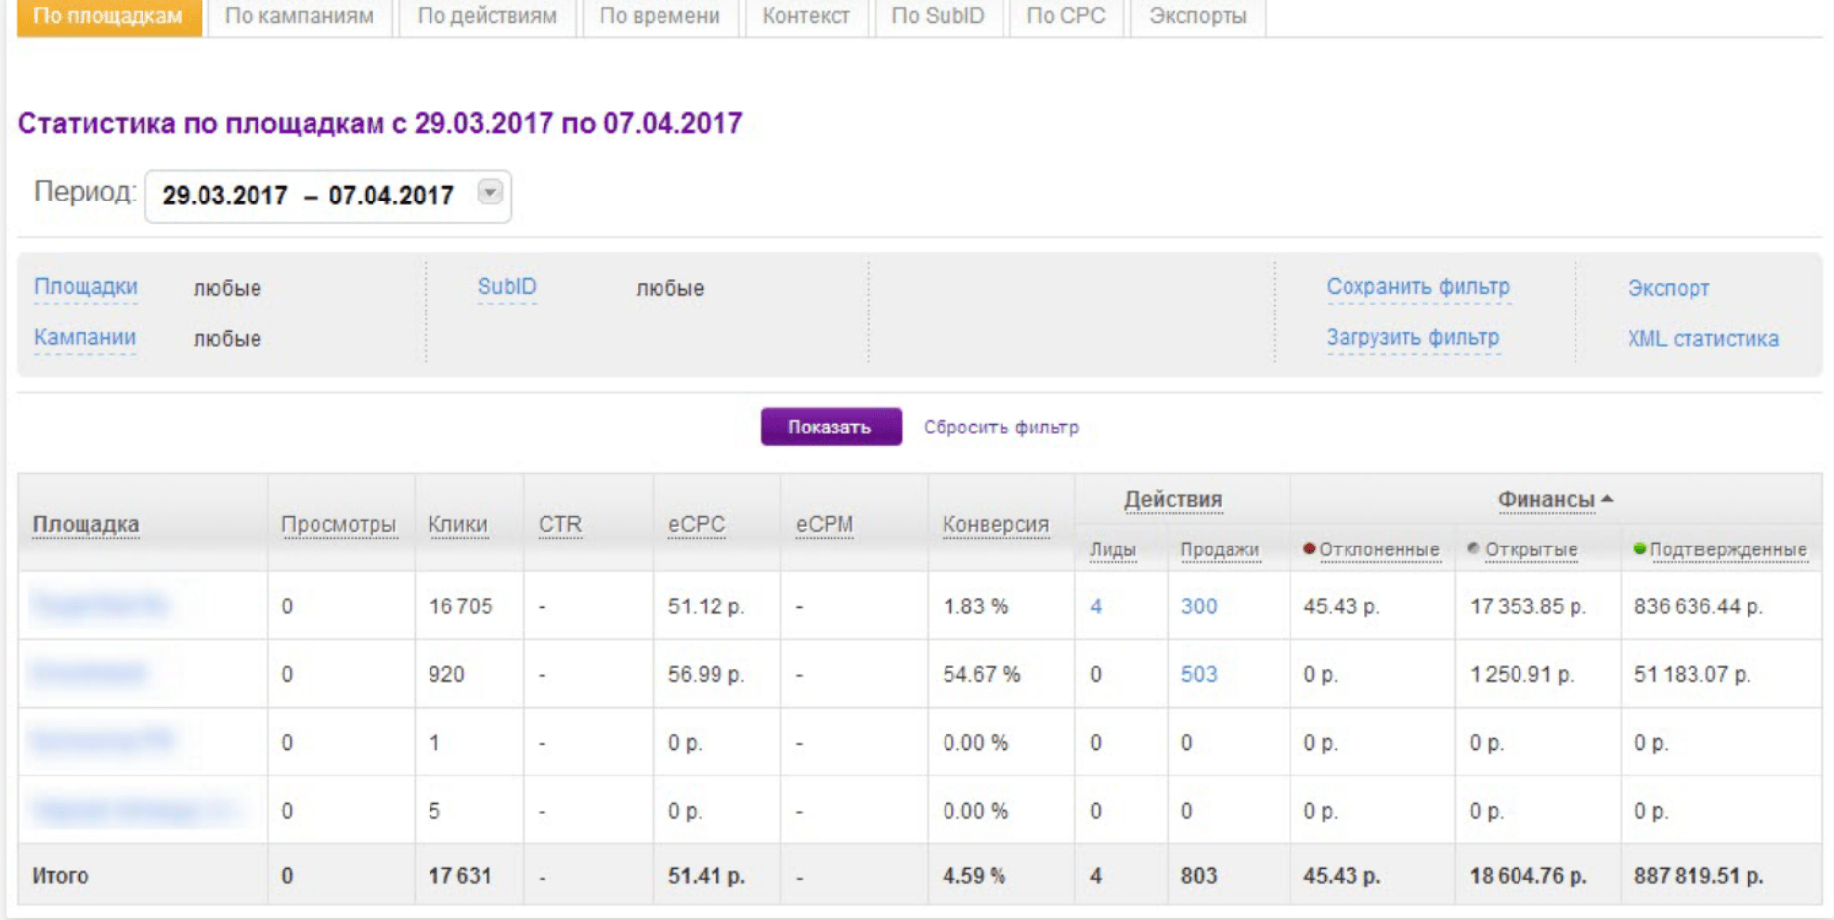Open XML статистика link
Screen dimensions: 1834x920
(1702, 339)
